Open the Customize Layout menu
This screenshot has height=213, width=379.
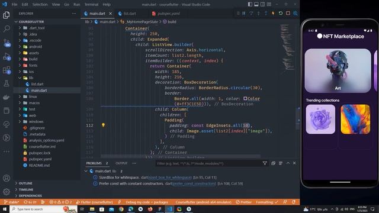269,4
